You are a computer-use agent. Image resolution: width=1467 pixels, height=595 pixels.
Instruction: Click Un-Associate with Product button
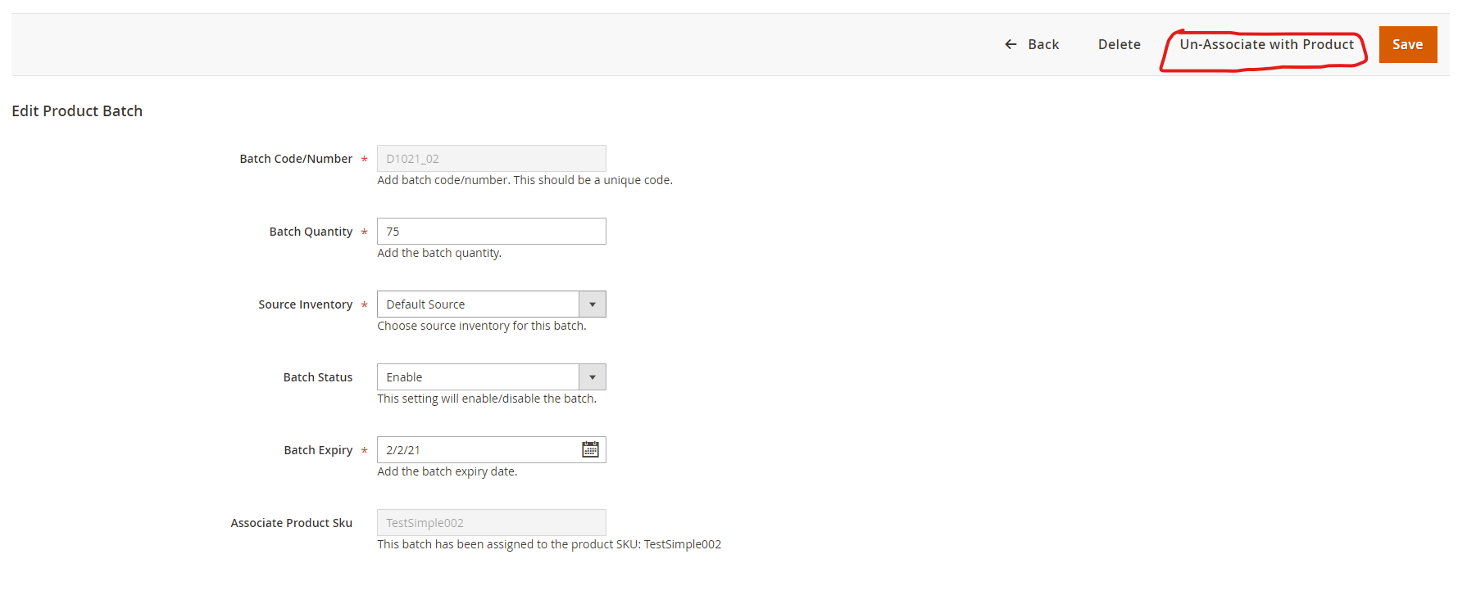point(1266,44)
